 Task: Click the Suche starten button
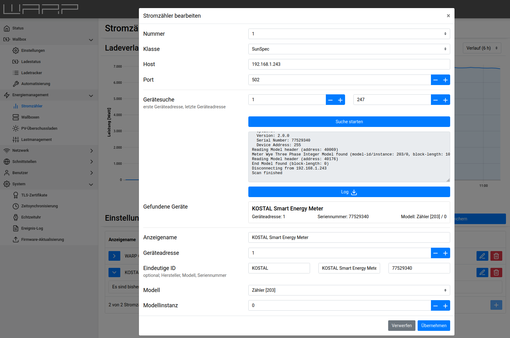pos(349,122)
